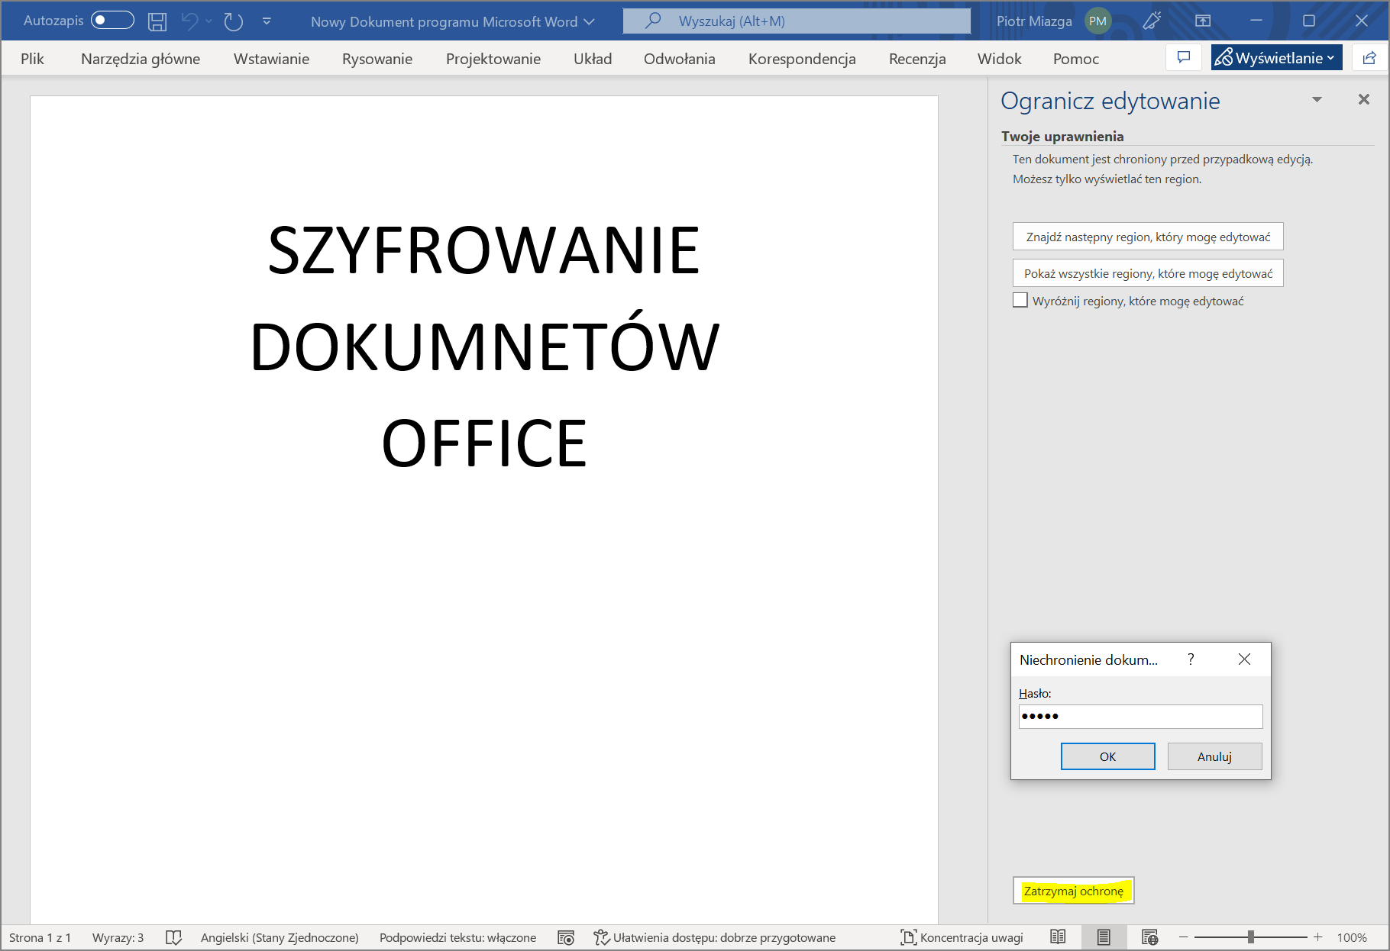Check Wyróżnij regiony, które mogę edytować

(x=1020, y=300)
